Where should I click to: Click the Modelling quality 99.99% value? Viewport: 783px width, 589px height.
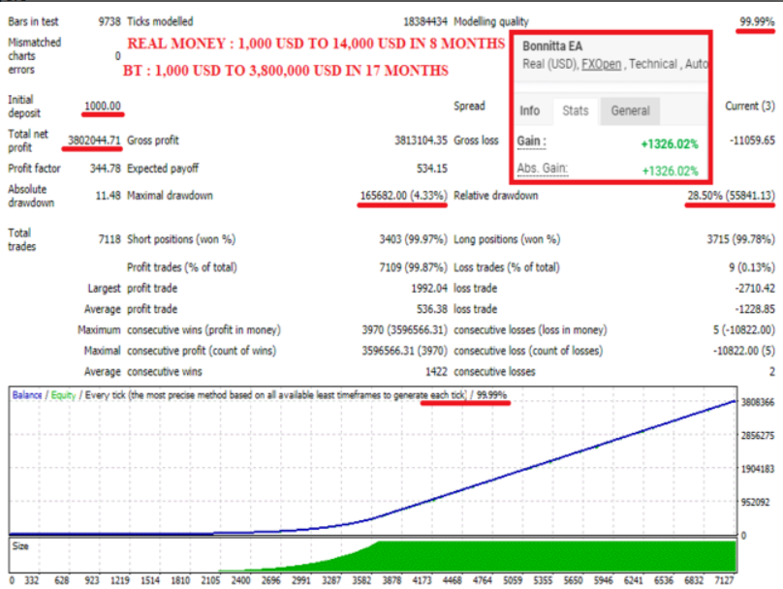757,21
